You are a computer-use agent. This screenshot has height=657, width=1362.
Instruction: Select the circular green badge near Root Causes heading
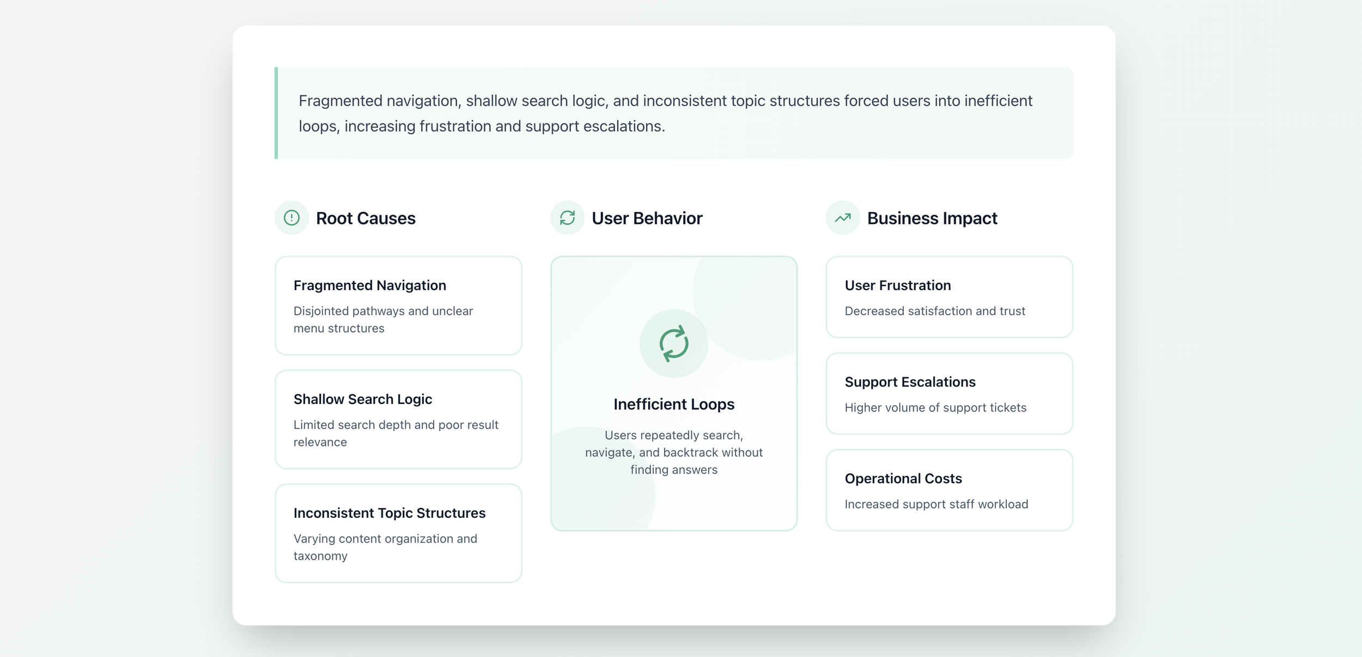292,217
